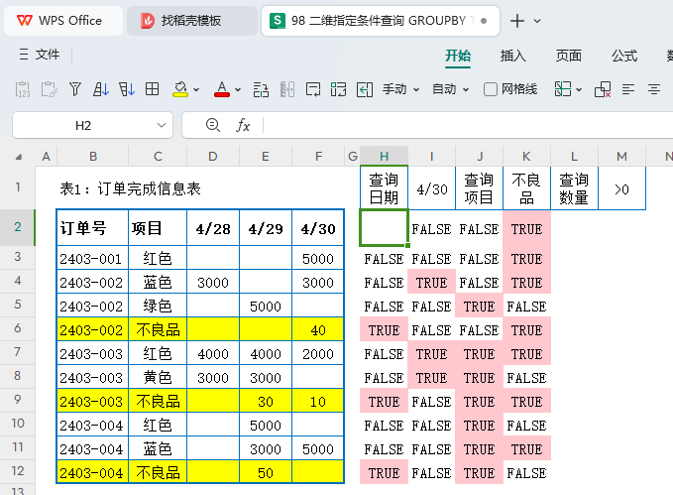The image size is (673, 495).
Task: Click the 2403-001 order cell
Action: click(92, 259)
